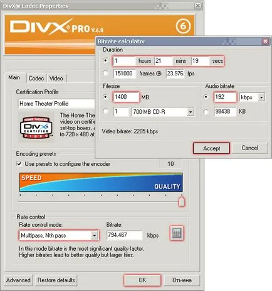
Task: Click the frames field showing 151000
Action: coord(125,74)
